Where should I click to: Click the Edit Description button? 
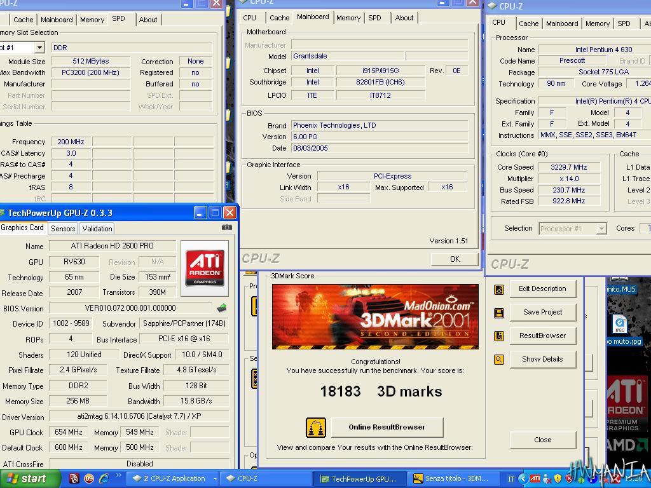[543, 289]
